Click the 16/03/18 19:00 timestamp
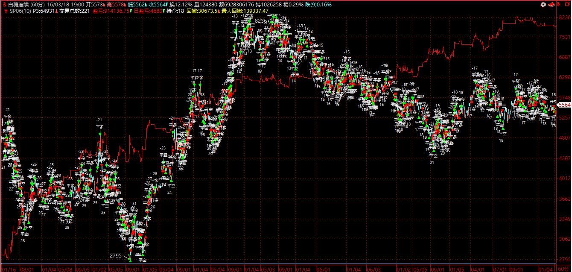The width and height of the screenshot is (572, 272). click(x=65, y=4)
